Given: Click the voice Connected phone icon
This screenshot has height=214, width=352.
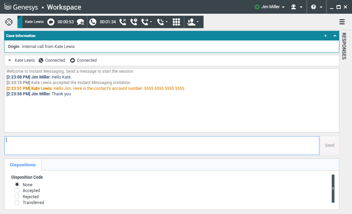Looking at the screenshot, I should point(41,60).
